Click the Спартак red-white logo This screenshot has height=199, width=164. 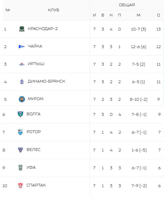20,186
